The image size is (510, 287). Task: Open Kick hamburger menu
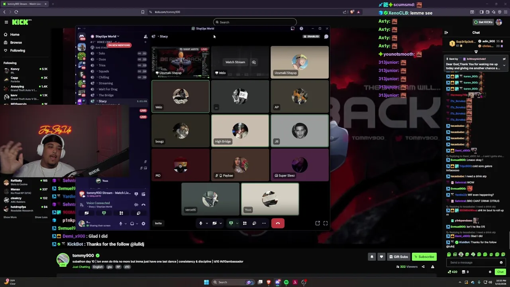tap(6, 22)
